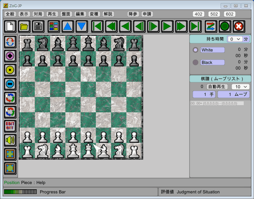Click the green octagon shrink board icon
Screen dimensions: 254x199
10,168
